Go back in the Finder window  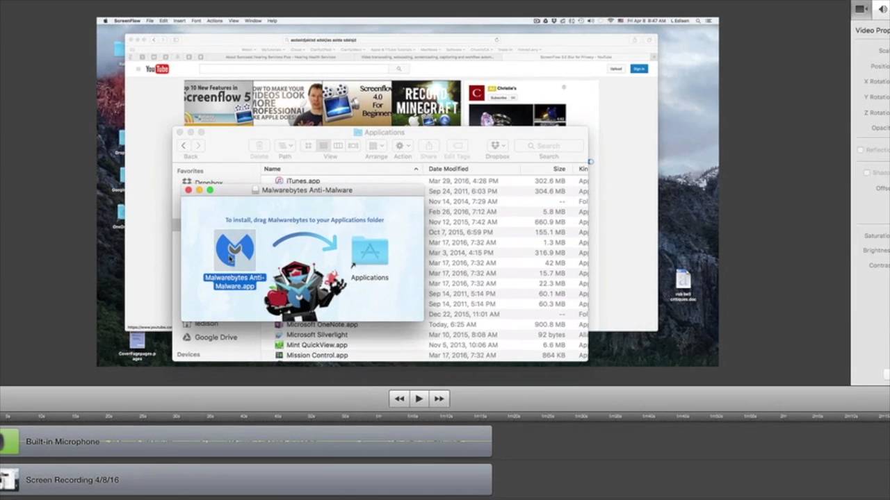184,146
